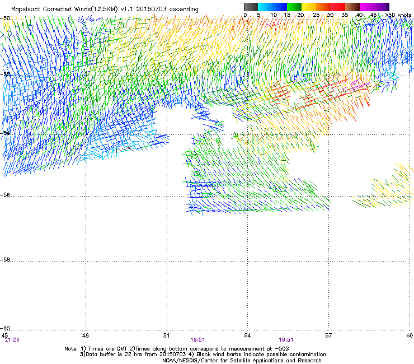414x364 pixels.
Task: Click the gray 0-5 knots color swatch
Action: tap(251, 7)
